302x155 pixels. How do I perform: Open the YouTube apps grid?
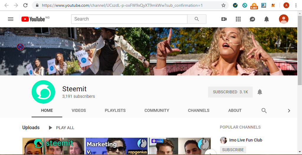238,19
